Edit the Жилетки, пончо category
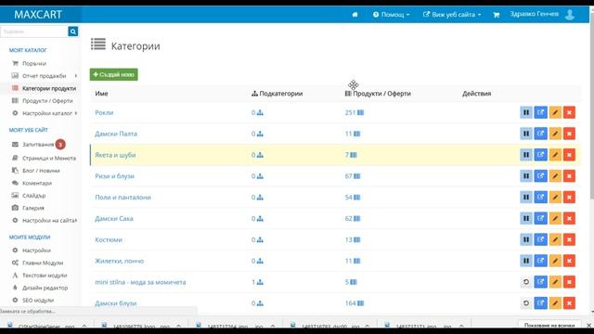This screenshot has height=334, width=594. click(555, 261)
